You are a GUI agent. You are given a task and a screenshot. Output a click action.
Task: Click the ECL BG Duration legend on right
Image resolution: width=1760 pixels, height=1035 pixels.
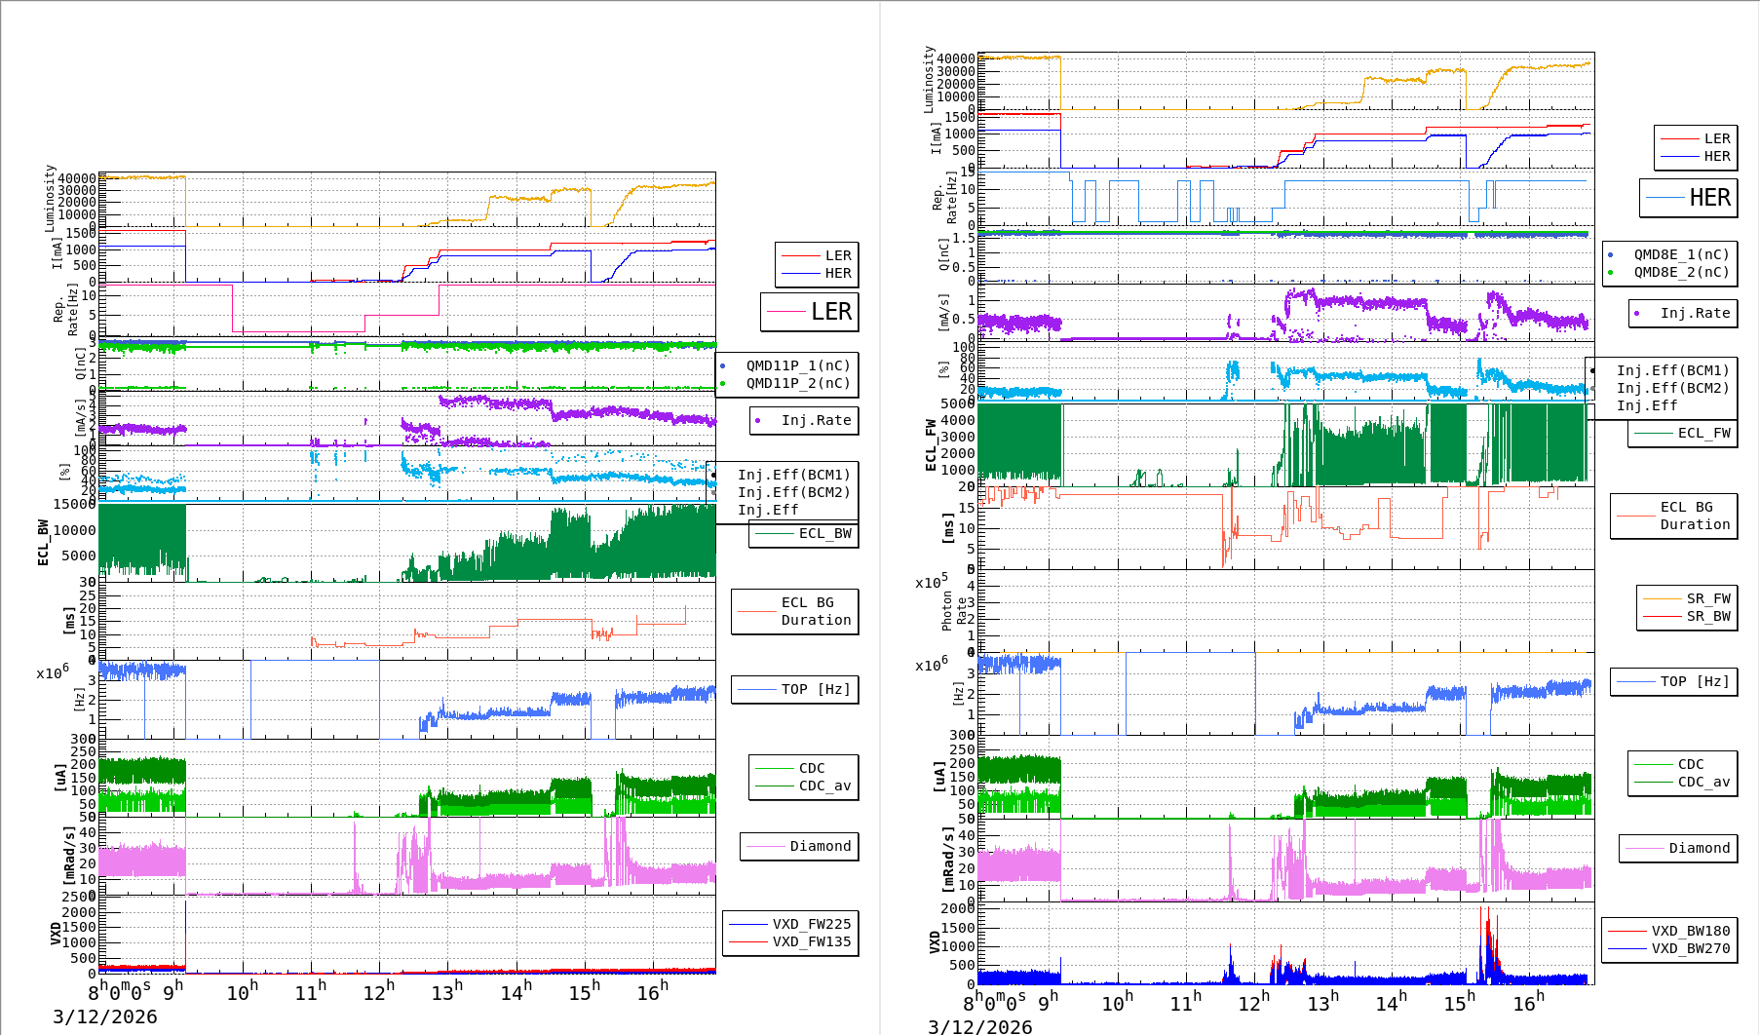tap(1695, 516)
